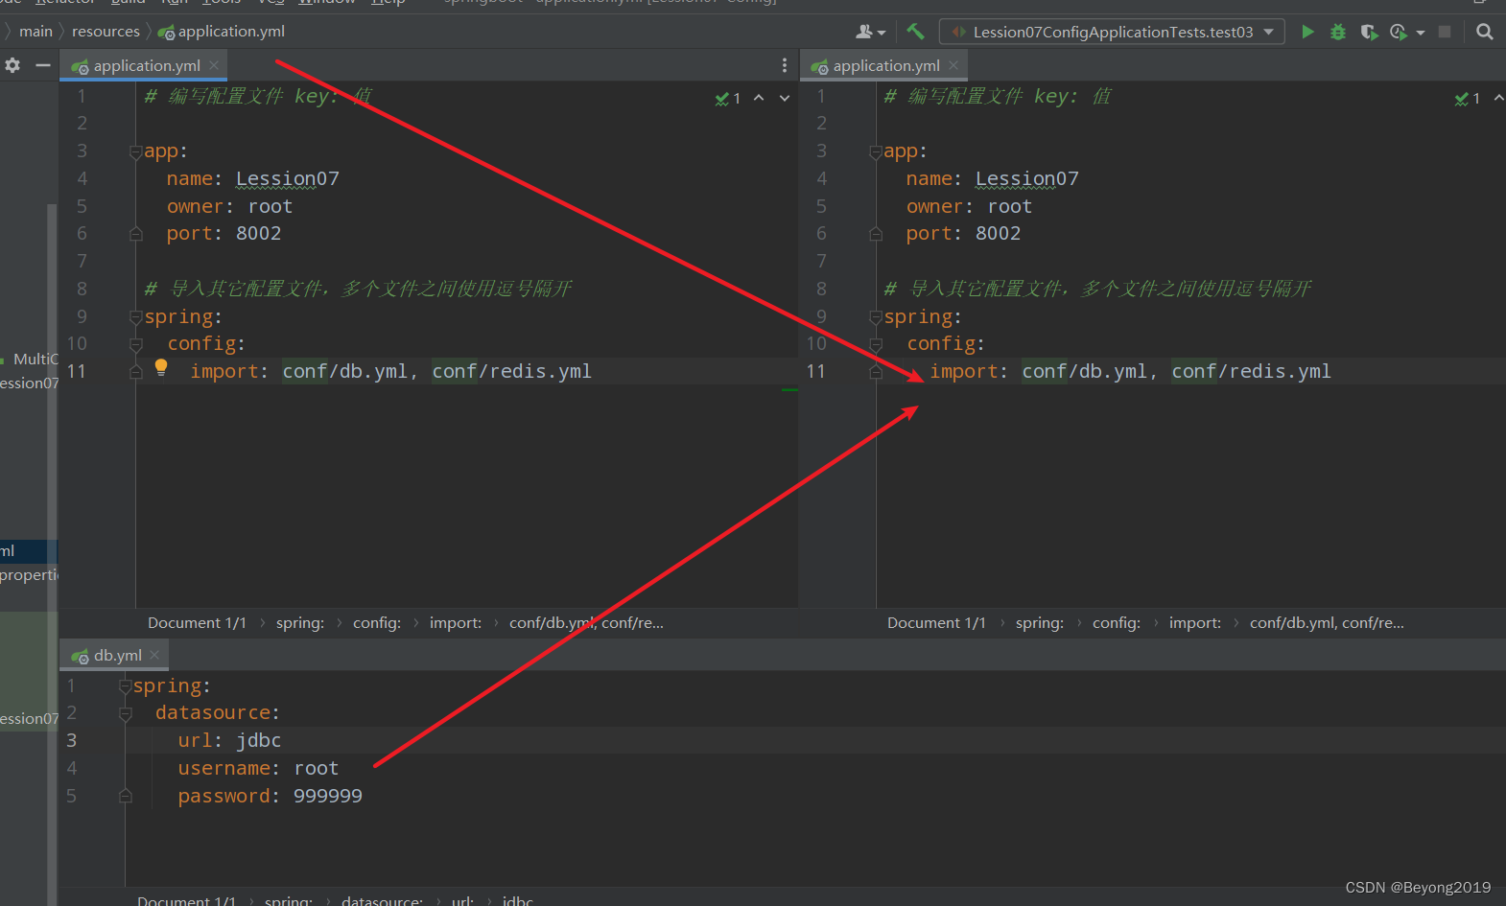The image size is (1506, 906).
Task: Open the run configuration dropdown
Action: (1112, 32)
